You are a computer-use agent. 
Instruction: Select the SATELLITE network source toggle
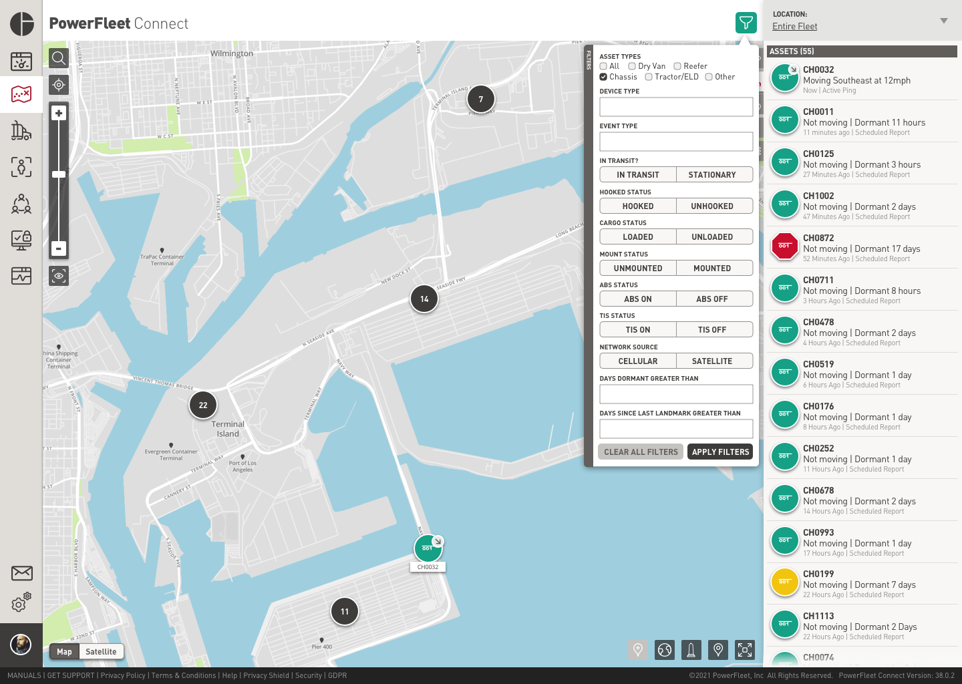(x=714, y=361)
